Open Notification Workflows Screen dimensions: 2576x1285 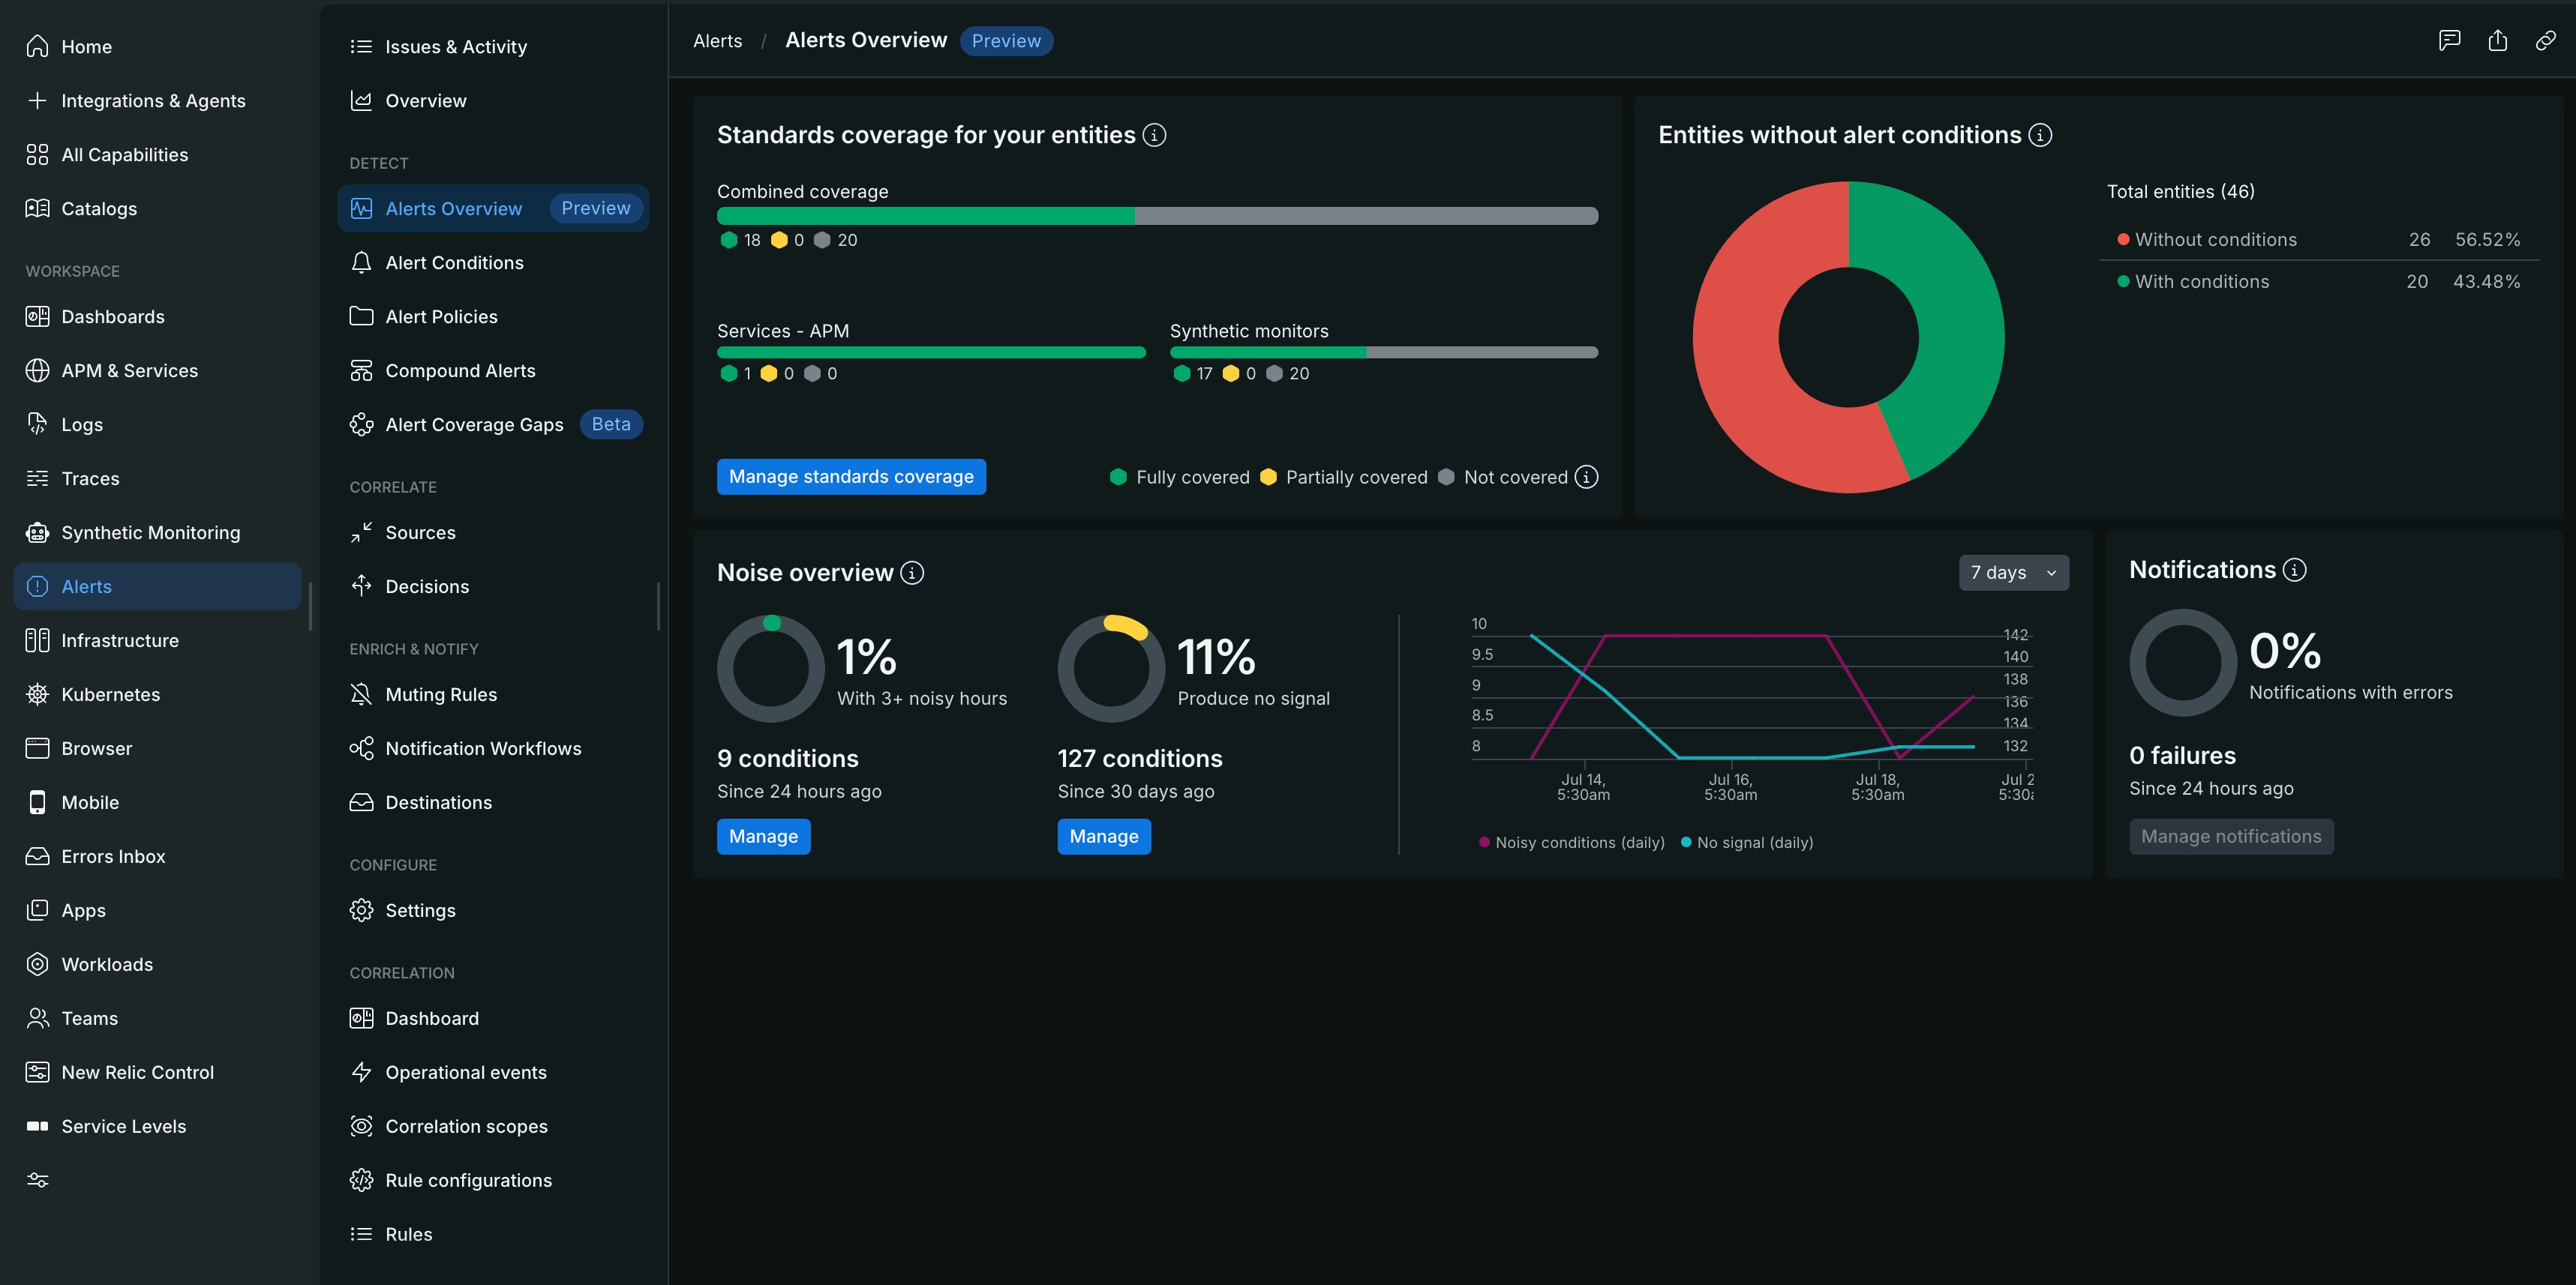[493, 747]
